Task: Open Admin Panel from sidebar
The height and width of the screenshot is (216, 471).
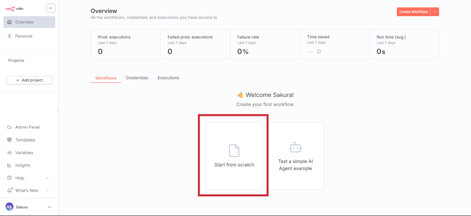Action: coord(27,127)
